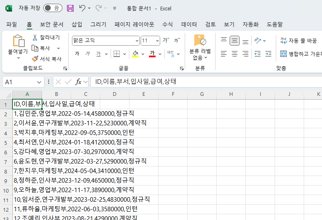This screenshot has height=220, width=322.
Task: Open the 페이지 레이아웃 tab
Action: coord(134,24)
